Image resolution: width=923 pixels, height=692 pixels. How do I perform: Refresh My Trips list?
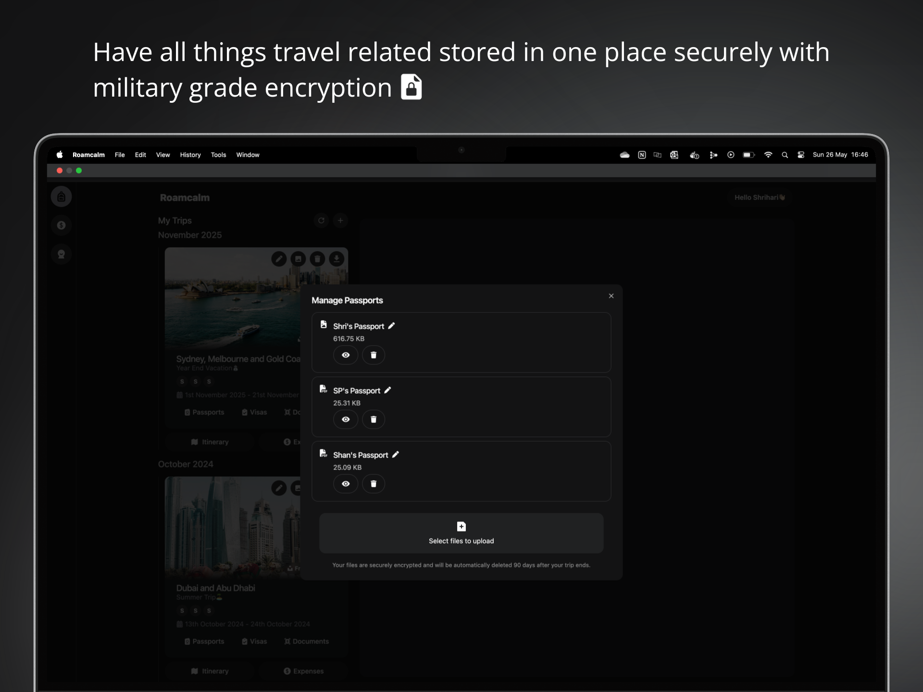[x=321, y=221]
